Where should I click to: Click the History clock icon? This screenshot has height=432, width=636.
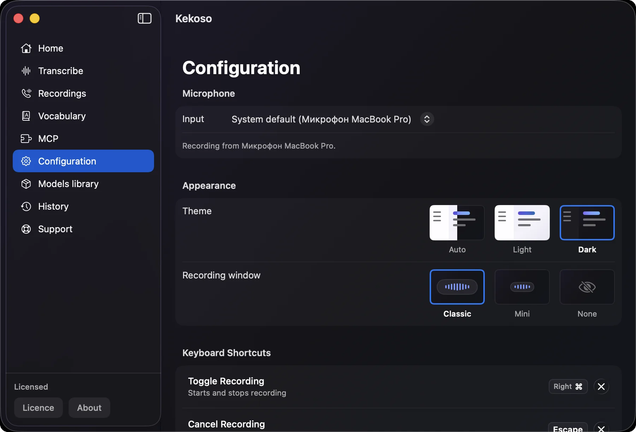click(26, 206)
